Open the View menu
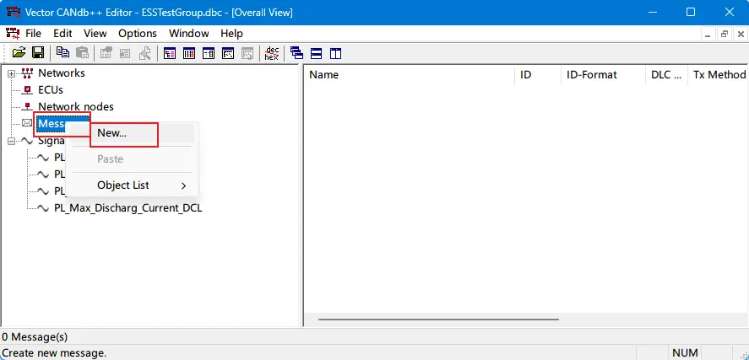749x360 pixels. 95,33
